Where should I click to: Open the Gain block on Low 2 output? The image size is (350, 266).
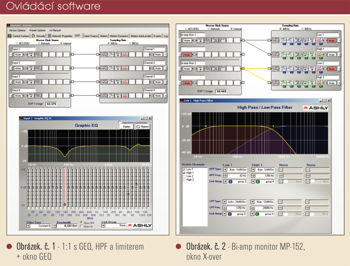[312, 69]
